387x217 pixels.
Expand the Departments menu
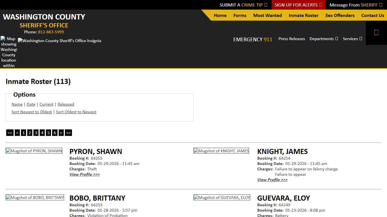(x=324, y=39)
